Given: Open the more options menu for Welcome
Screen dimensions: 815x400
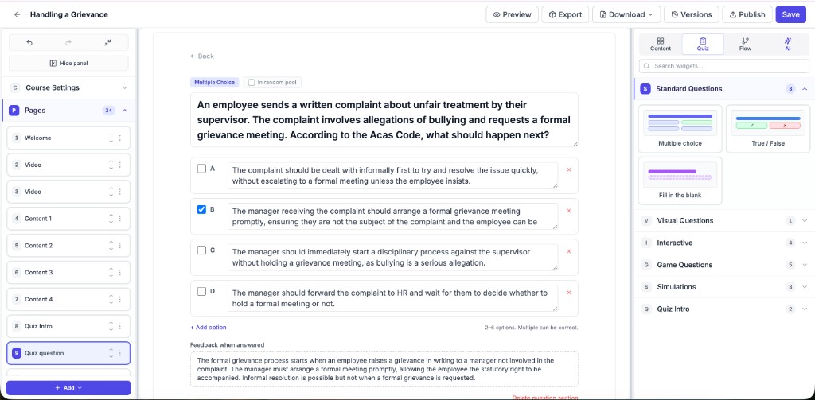Looking at the screenshot, I should coord(120,138).
